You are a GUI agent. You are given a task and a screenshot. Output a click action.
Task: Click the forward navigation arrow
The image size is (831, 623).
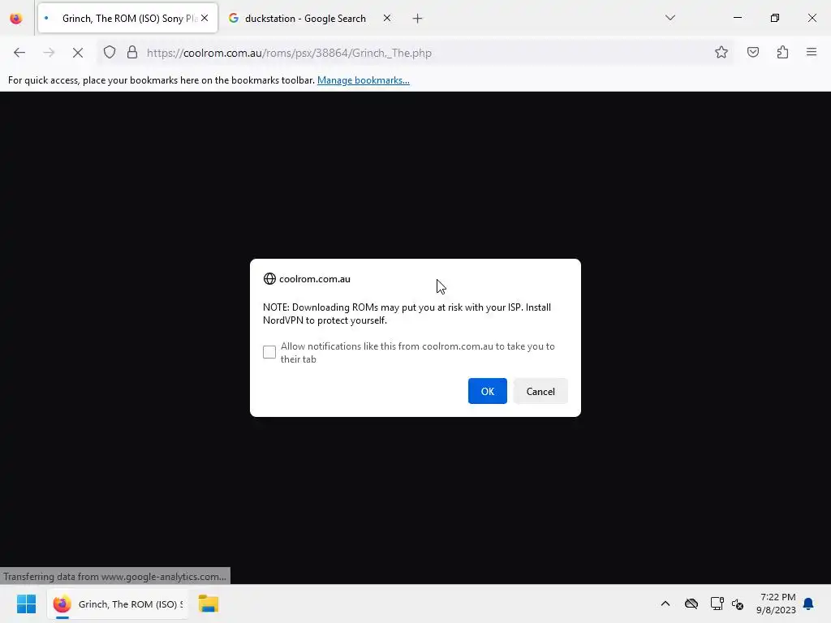49,53
